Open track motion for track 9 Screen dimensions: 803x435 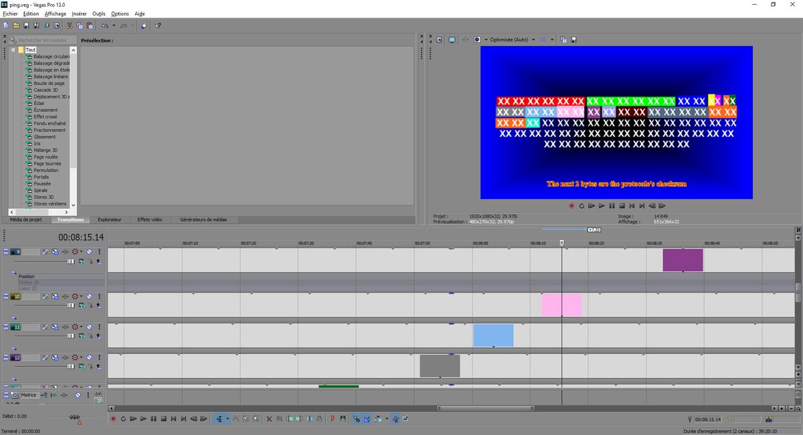click(55, 252)
